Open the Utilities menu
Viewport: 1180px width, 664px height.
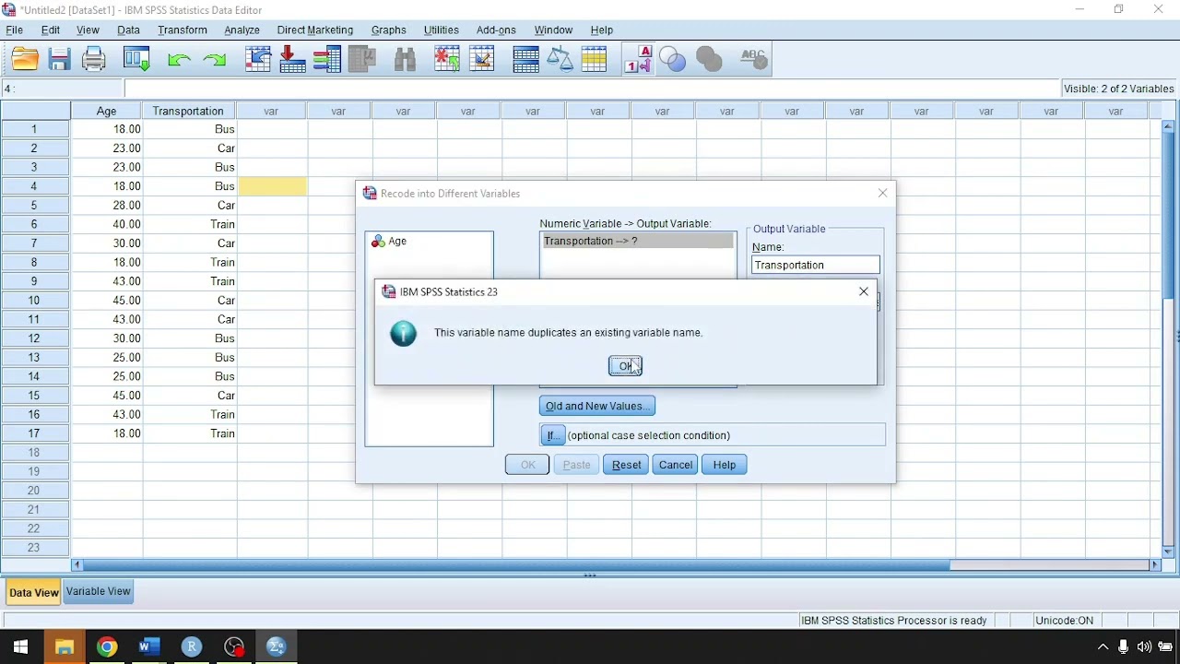click(442, 30)
